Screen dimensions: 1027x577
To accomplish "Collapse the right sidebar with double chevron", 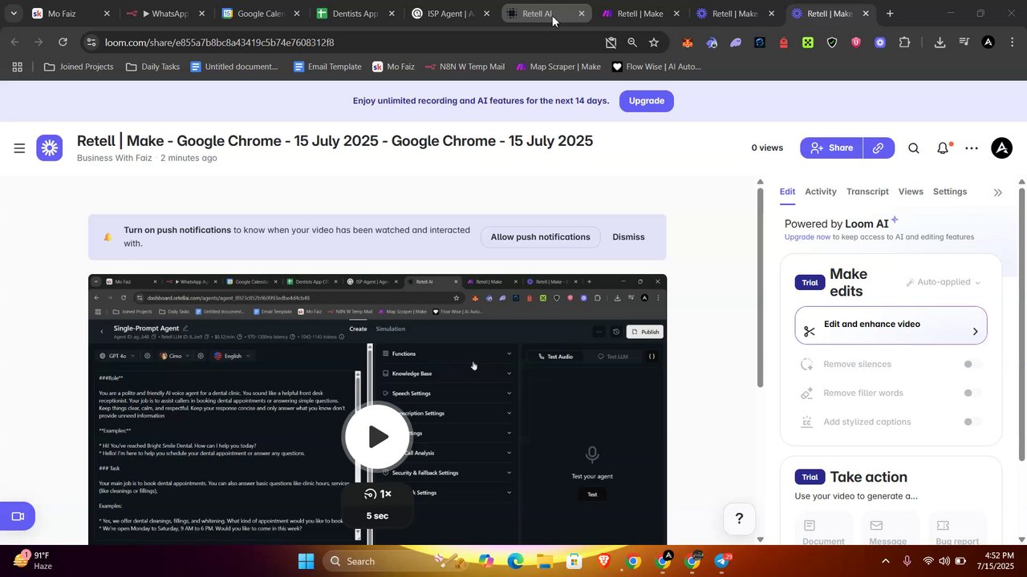I will point(998,192).
